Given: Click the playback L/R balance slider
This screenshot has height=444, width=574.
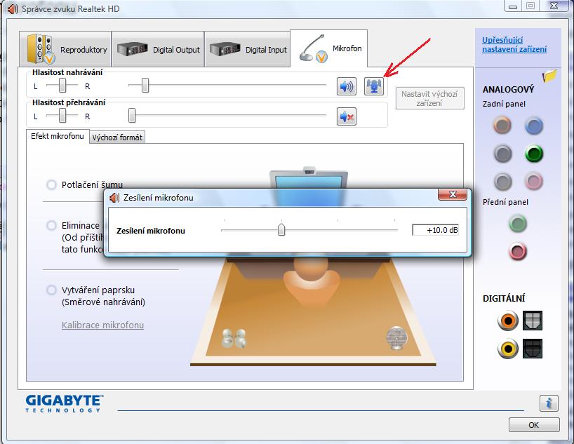Looking at the screenshot, I should (62, 115).
